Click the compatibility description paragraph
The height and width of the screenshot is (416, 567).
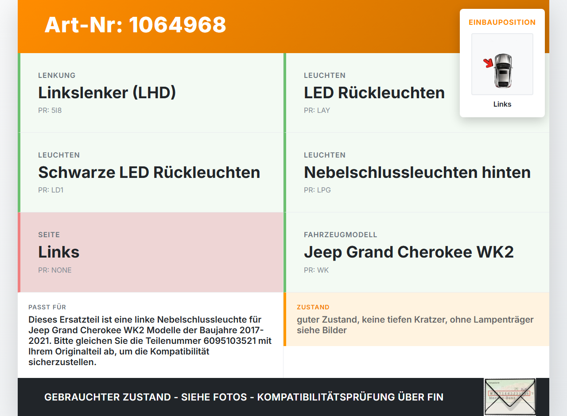coord(150,341)
